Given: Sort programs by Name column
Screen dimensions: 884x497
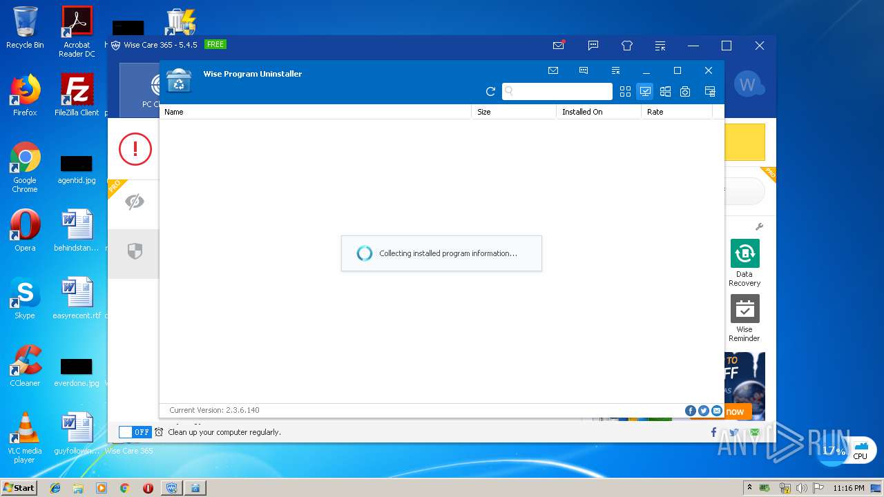Looking at the screenshot, I should [x=316, y=112].
